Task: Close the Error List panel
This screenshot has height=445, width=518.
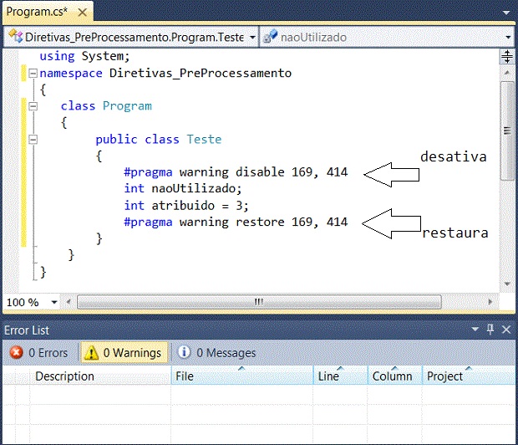Action: [x=506, y=330]
